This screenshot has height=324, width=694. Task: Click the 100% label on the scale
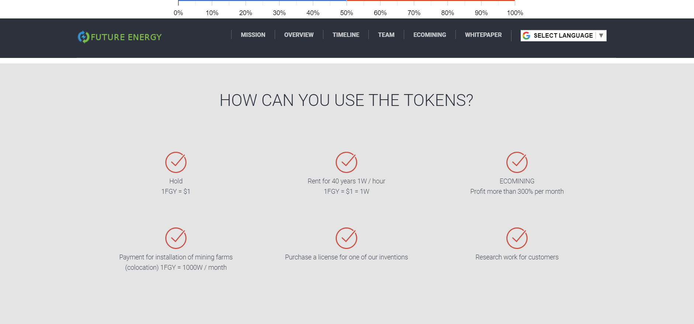click(x=515, y=13)
